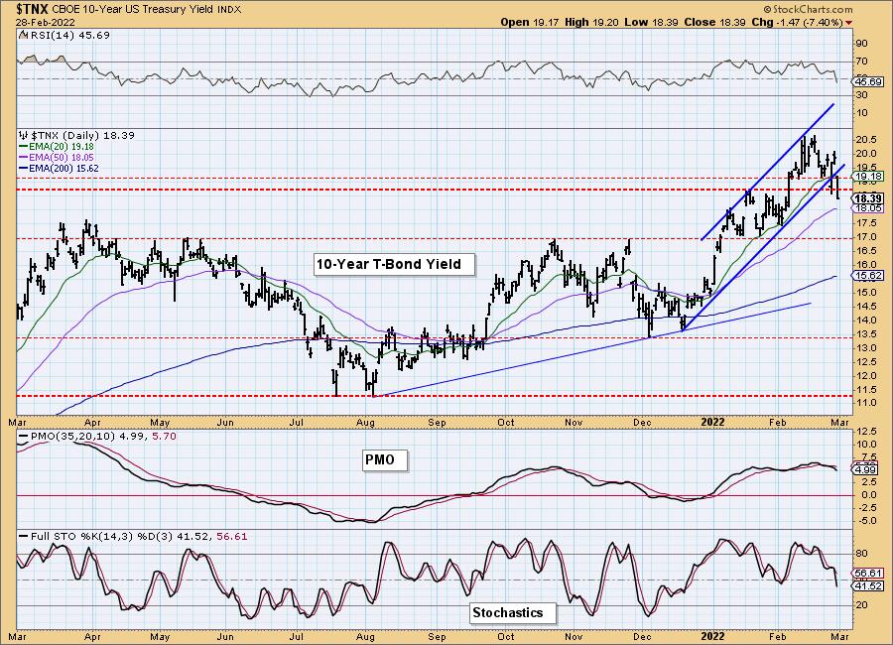Click the 19.18 green price tag on right axis
The image size is (893, 645).
pos(868,177)
